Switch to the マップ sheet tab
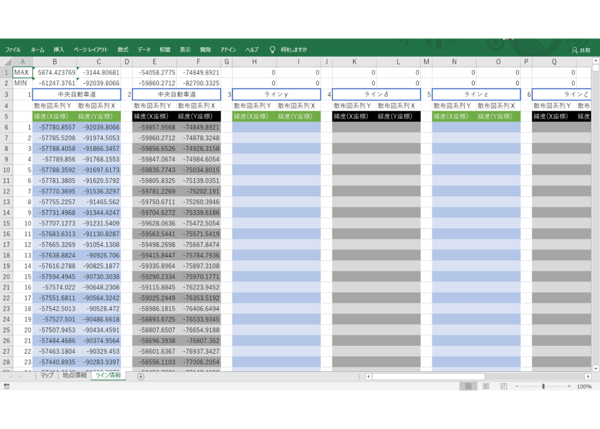 point(47,376)
